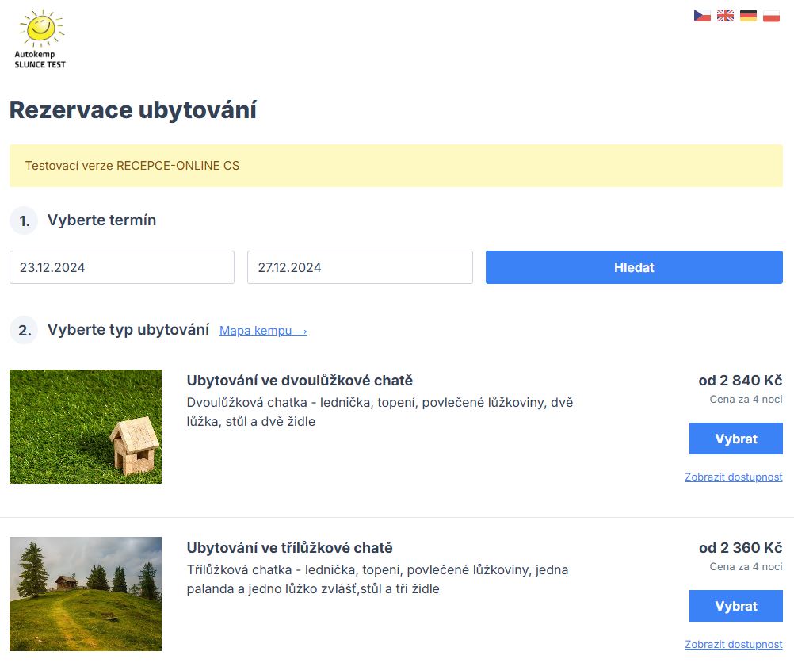Open the Mapa kempu link
Screen dimensions: 794x663
click(263, 331)
